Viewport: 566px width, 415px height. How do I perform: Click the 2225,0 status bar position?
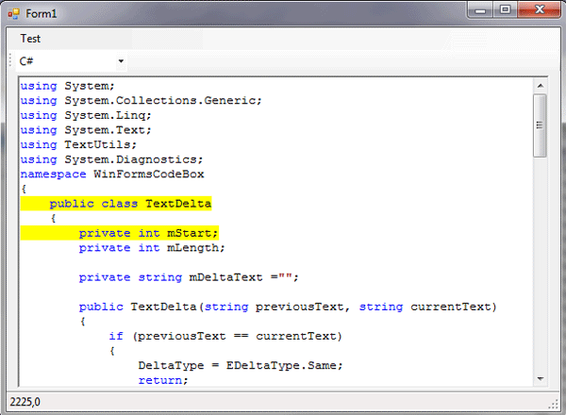click(25, 402)
